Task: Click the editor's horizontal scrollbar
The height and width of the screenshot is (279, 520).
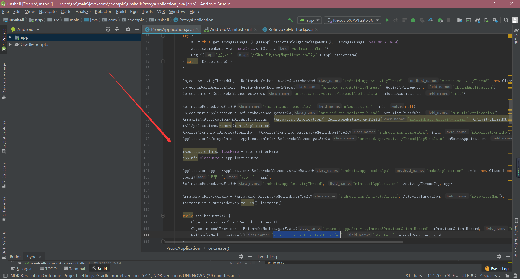Action: coord(284,242)
